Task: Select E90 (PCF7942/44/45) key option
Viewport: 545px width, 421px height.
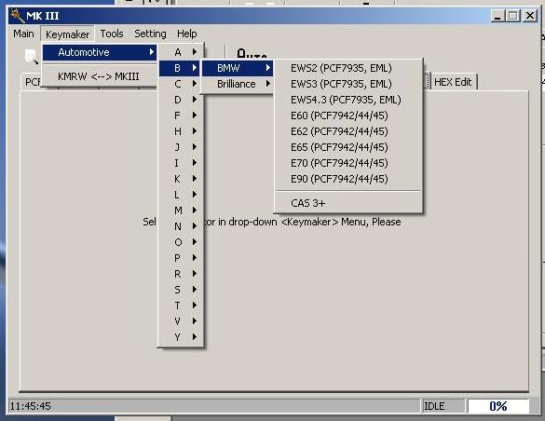Action: [x=339, y=179]
